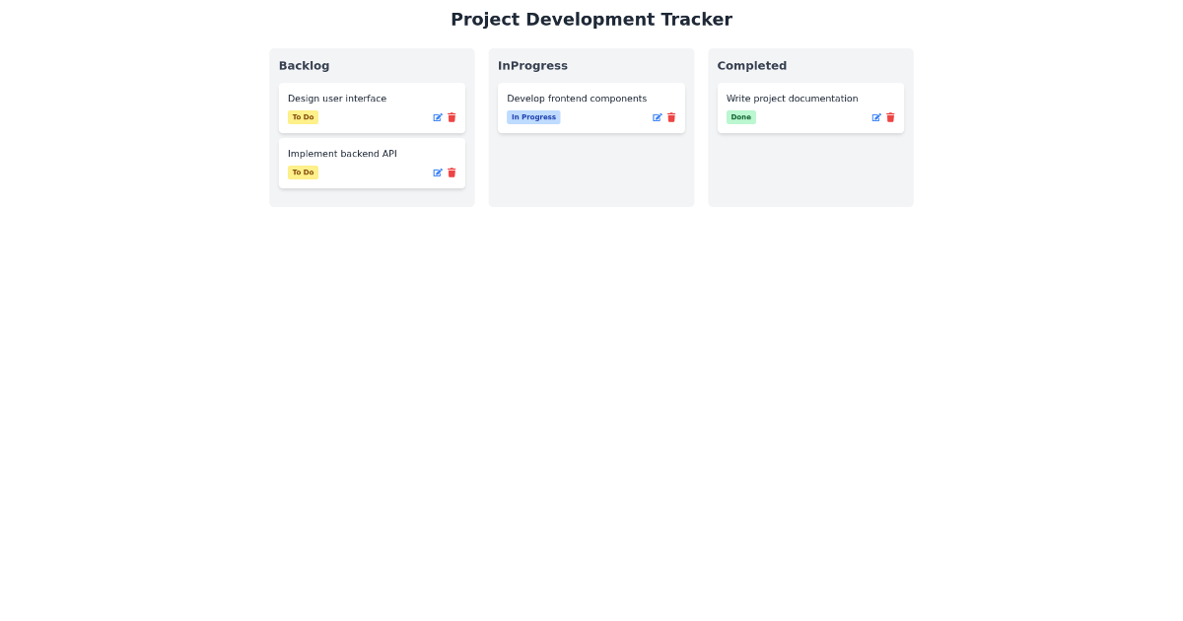Viewport: 1183px width, 621px height.
Task: Click the trash icon on Write project documentation
Action: tap(890, 117)
